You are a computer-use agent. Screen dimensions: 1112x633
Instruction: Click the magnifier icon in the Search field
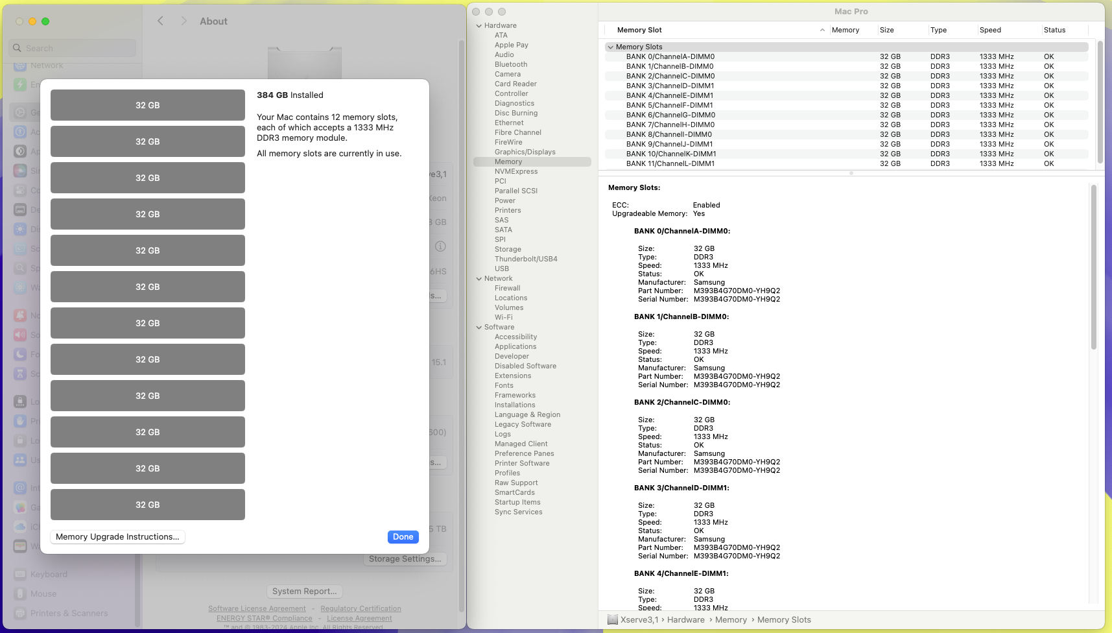point(18,48)
